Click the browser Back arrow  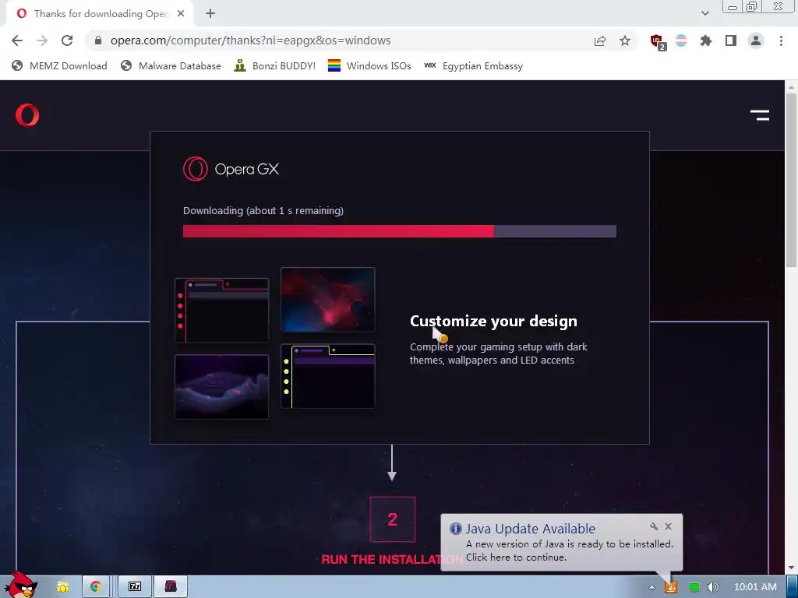[17, 40]
